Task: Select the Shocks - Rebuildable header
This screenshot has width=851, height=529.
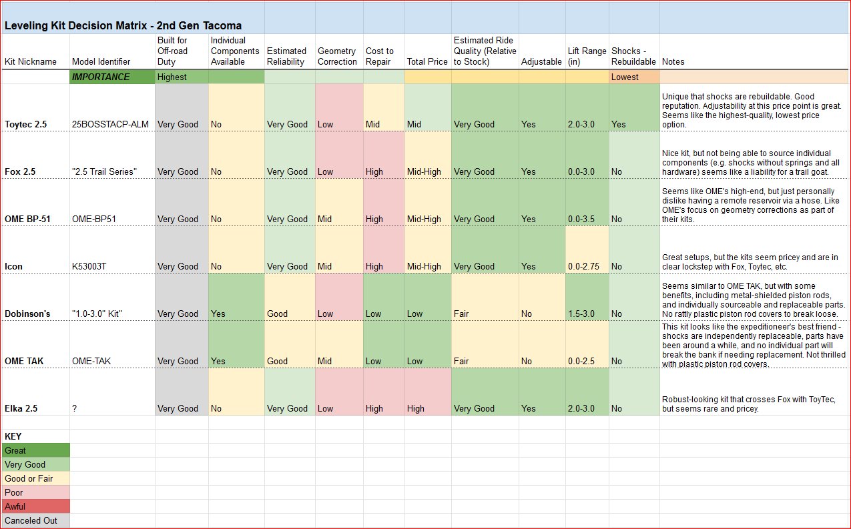Action: pyautogui.click(x=634, y=51)
